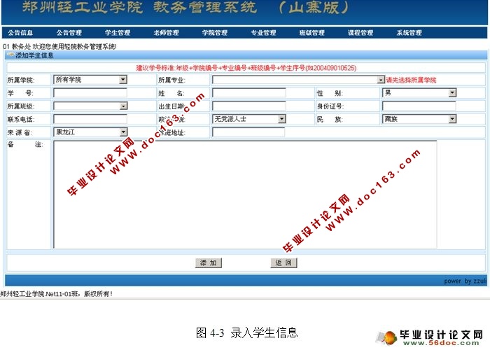490x350 pixels.
Task: Click the red 建议学号标准 guideline text
Action: click(246, 68)
